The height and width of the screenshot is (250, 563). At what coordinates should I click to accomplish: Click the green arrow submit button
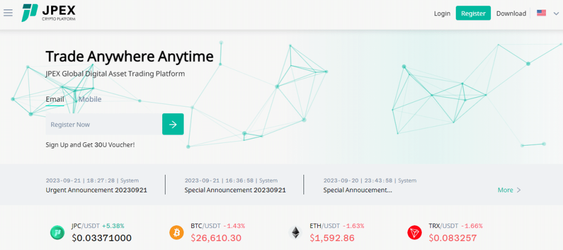(x=173, y=124)
